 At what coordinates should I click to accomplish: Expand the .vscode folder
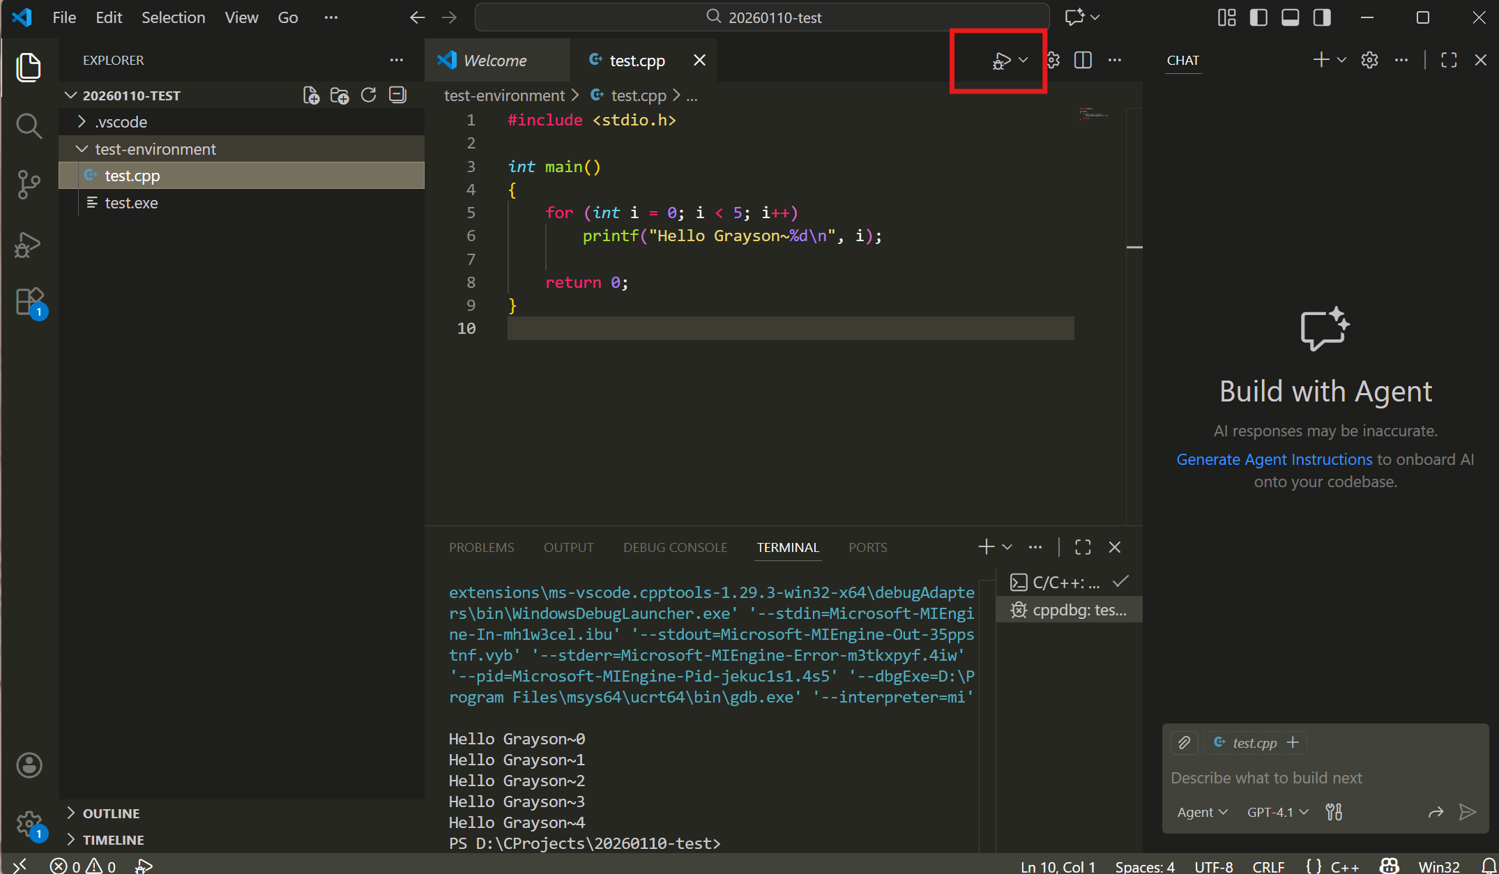tap(241, 122)
